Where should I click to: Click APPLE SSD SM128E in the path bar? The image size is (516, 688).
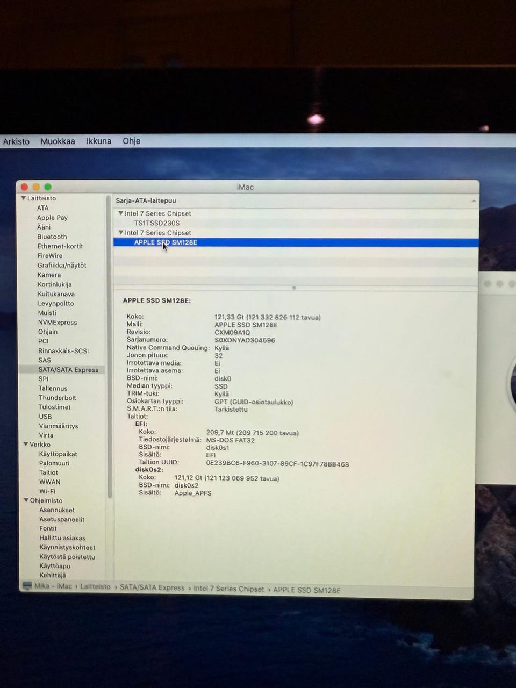[307, 590]
